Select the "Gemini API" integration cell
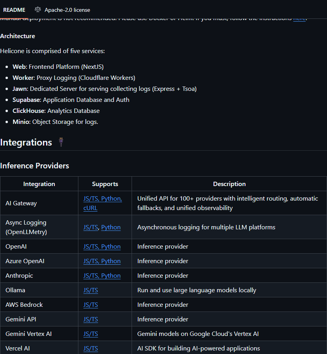327x354 pixels. click(39, 319)
